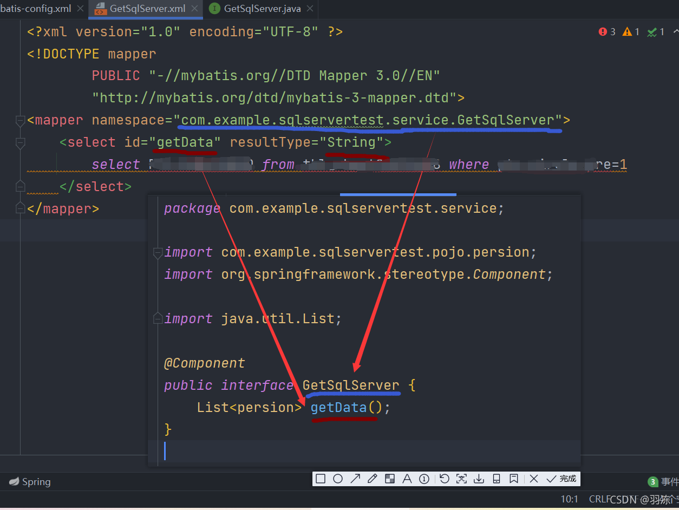Click the package com.example.sqlservertest.service line
Viewport: 679px width, 510px height.
(334, 208)
